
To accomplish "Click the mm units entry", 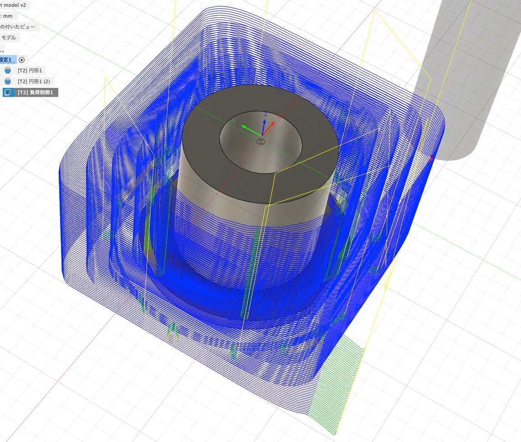I will 8,16.
